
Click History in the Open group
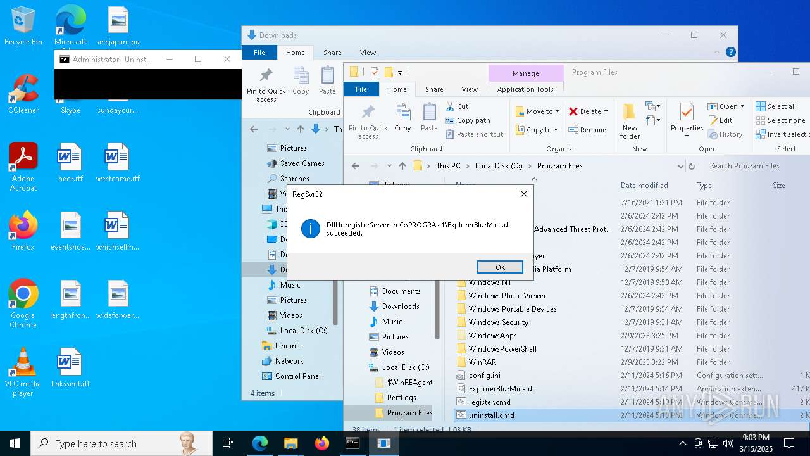pyautogui.click(x=725, y=134)
